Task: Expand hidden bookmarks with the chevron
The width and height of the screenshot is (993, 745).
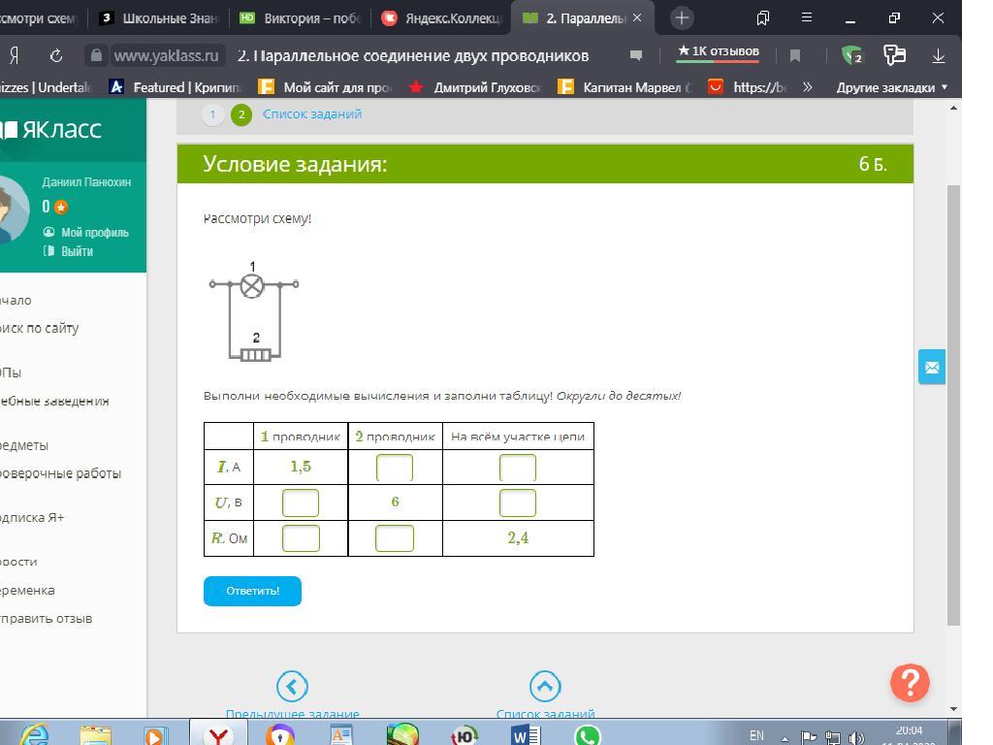Action: click(x=807, y=87)
